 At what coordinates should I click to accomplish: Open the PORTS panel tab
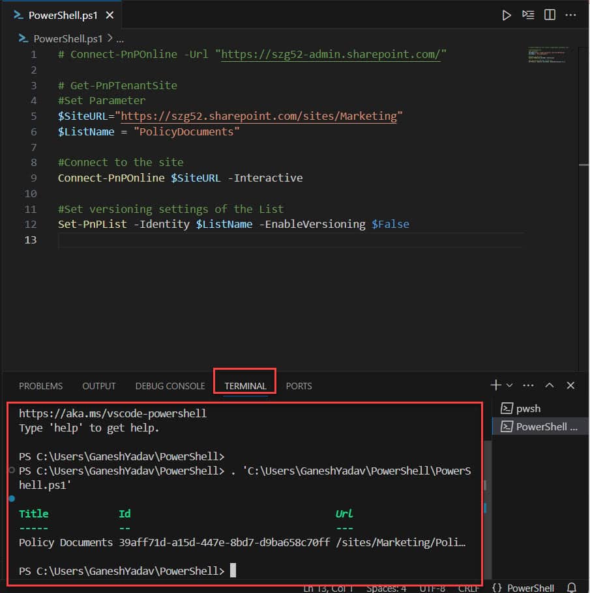[299, 386]
